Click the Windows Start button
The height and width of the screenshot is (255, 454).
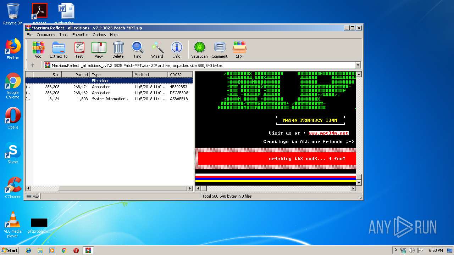pyautogui.click(x=10, y=250)
